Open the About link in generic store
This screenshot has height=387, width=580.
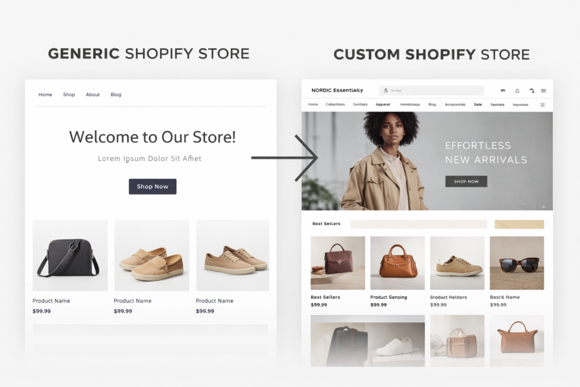point(92,95)
